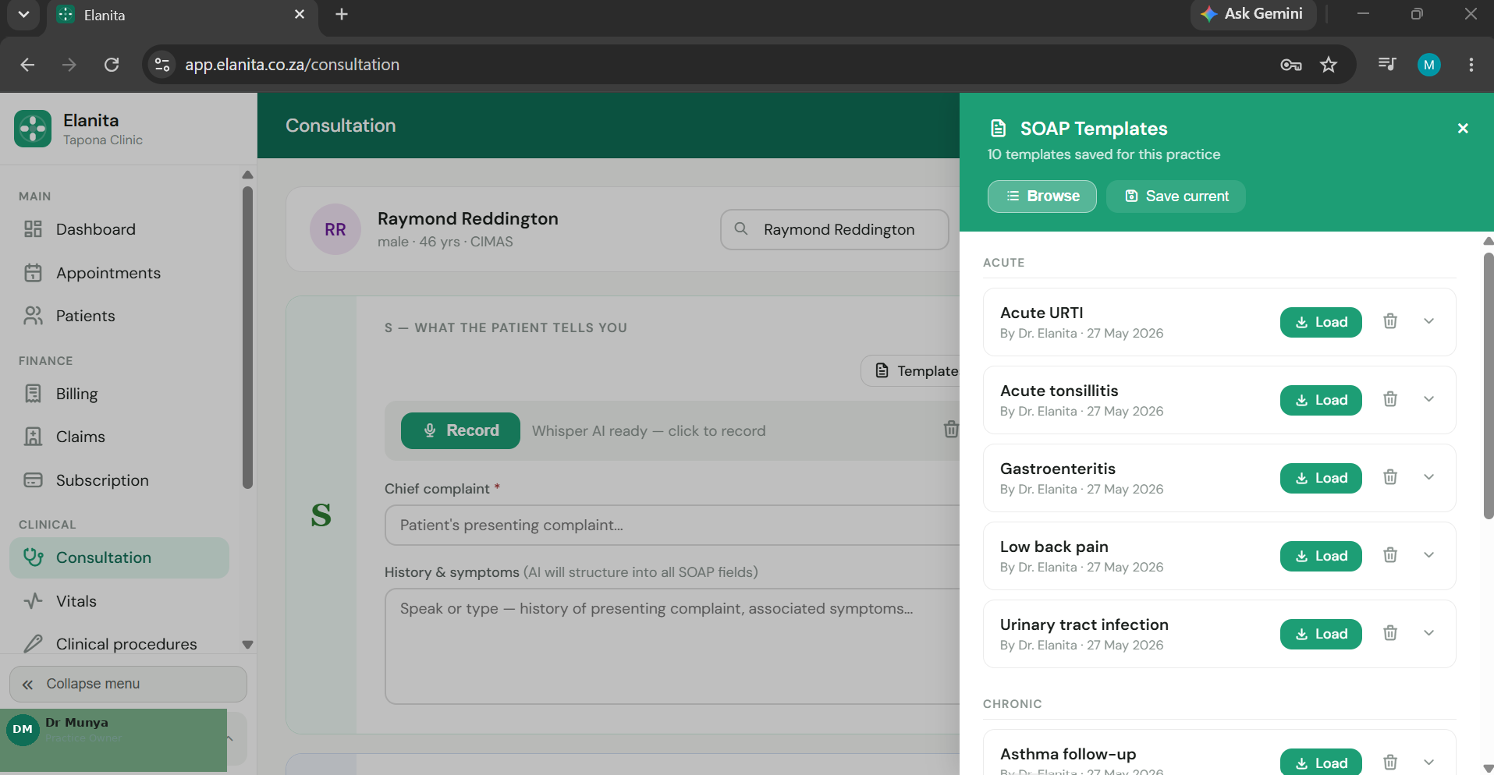1494x775 pixels.
Task: Close the Elanita browser tab
Action: (x=300, y=14)
